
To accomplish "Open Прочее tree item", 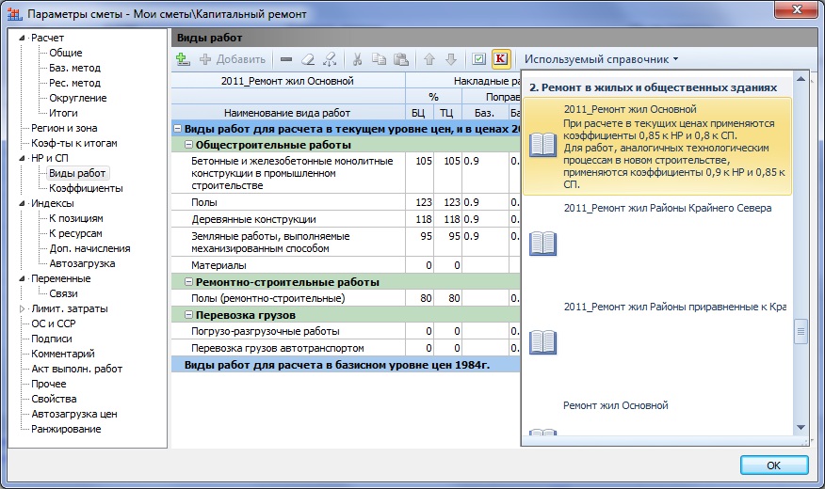I will tap(48, 384).
